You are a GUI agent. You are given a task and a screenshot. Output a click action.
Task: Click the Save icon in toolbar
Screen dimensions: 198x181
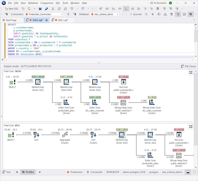(40, 9)
